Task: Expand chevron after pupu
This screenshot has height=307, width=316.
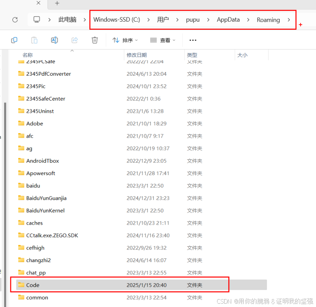Action: click(208, 20)
